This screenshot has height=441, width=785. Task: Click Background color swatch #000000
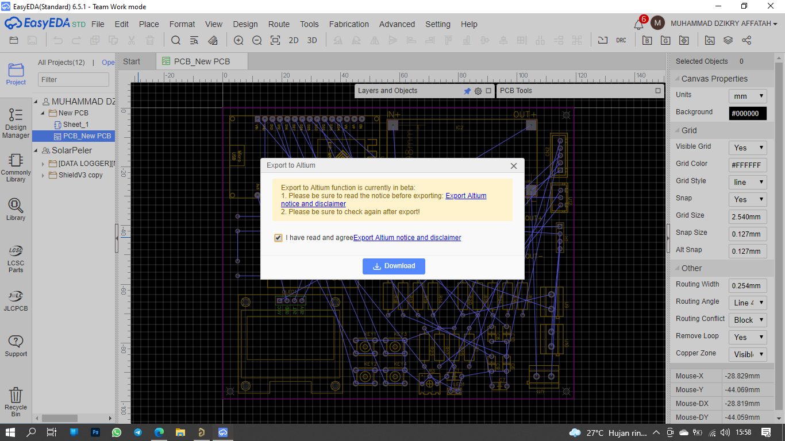[748, 113]
